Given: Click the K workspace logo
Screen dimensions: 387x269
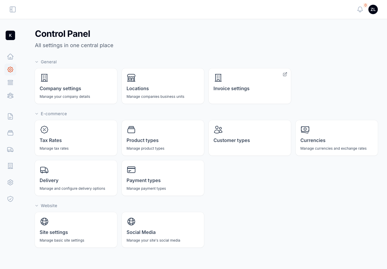Looking at the screenshot, I should point(10,35).
